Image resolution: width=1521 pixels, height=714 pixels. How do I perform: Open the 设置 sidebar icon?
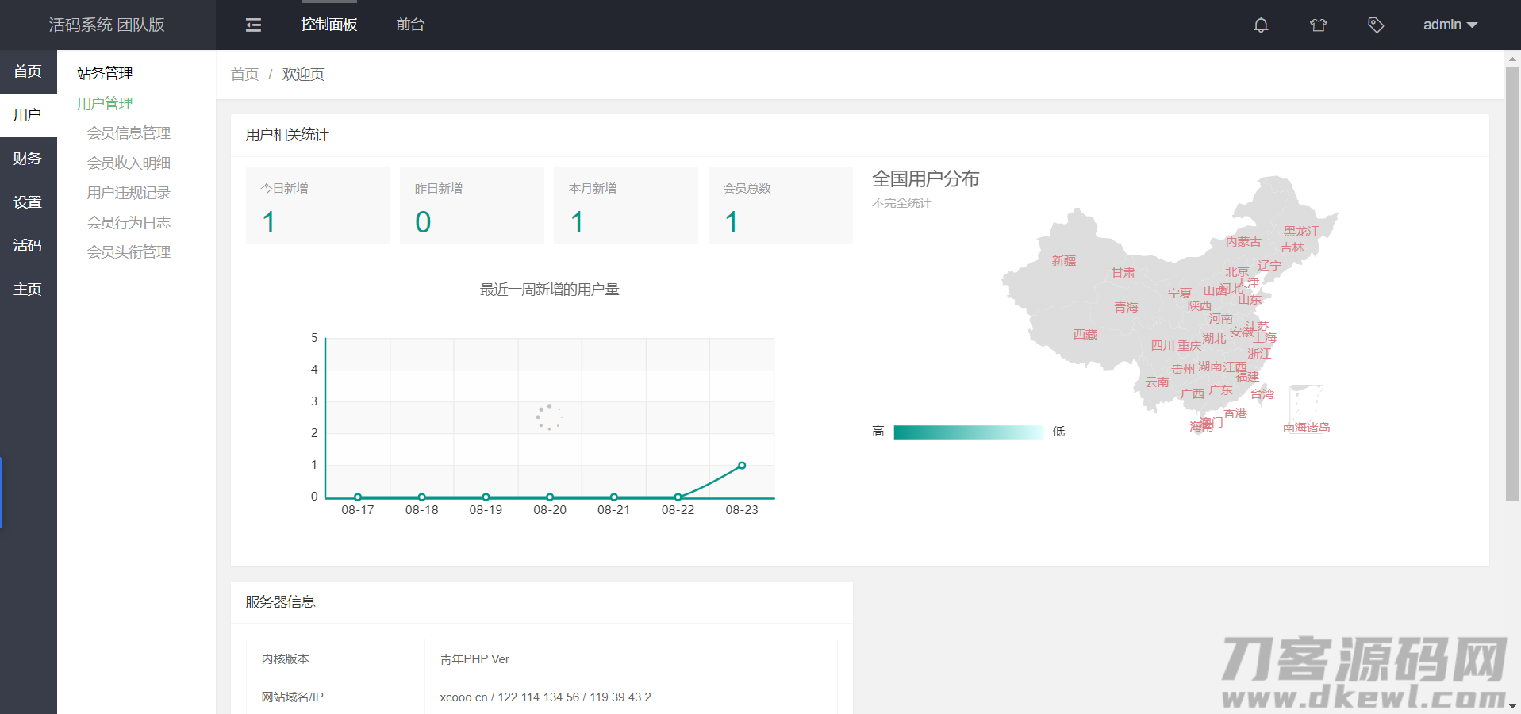pos(28,202)
